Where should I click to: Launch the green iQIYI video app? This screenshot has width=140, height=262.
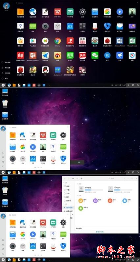coord(70,55)
